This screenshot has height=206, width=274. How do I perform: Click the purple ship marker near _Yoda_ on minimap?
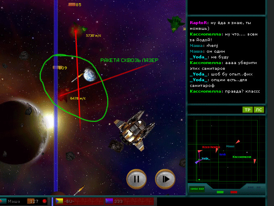[x=197, y=162]
